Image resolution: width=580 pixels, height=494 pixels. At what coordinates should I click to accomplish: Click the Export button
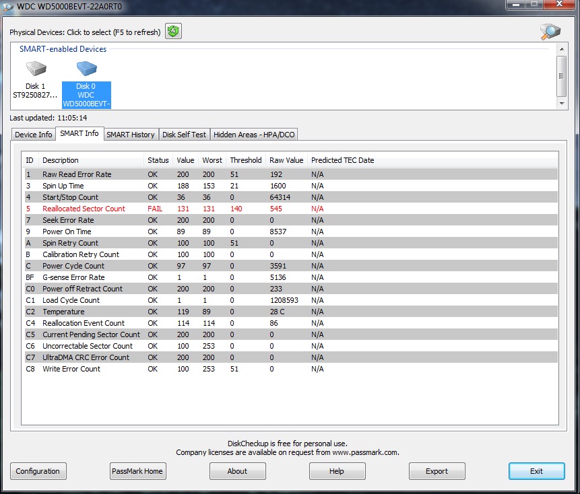click(437, 471)
